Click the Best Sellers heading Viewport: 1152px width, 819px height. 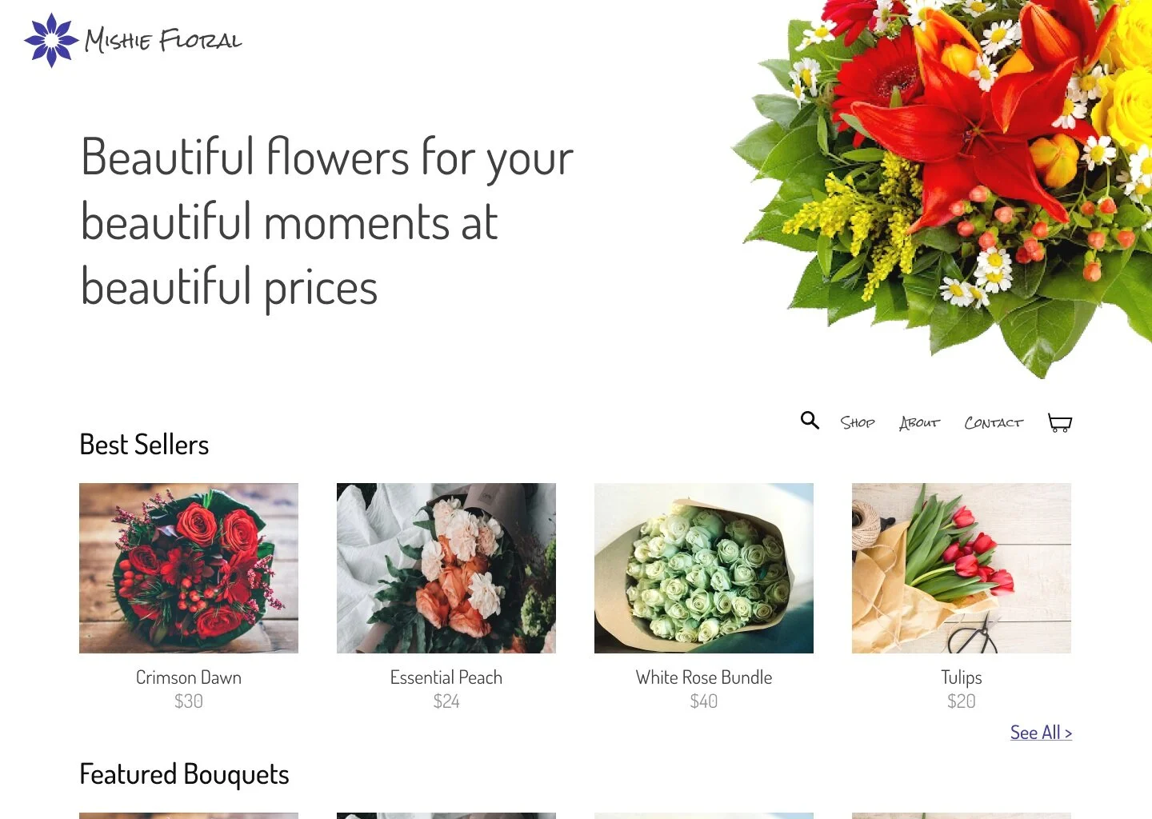[144, 445]
